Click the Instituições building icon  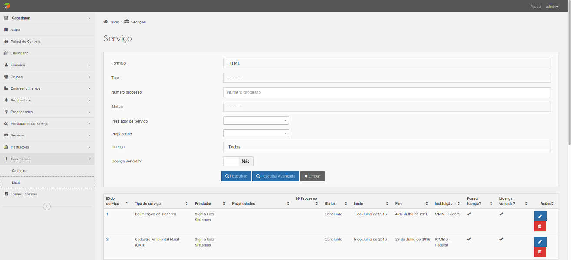click(x=6, y=147)
